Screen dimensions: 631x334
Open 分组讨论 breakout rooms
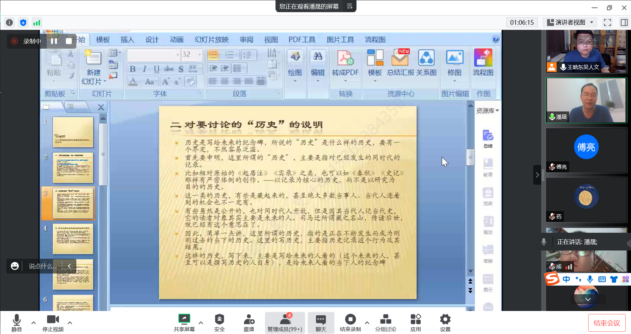click(385, 322)
